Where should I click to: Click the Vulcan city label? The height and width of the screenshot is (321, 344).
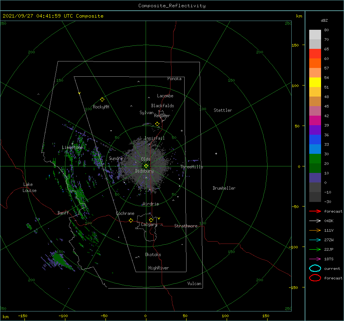pos(195,284)
